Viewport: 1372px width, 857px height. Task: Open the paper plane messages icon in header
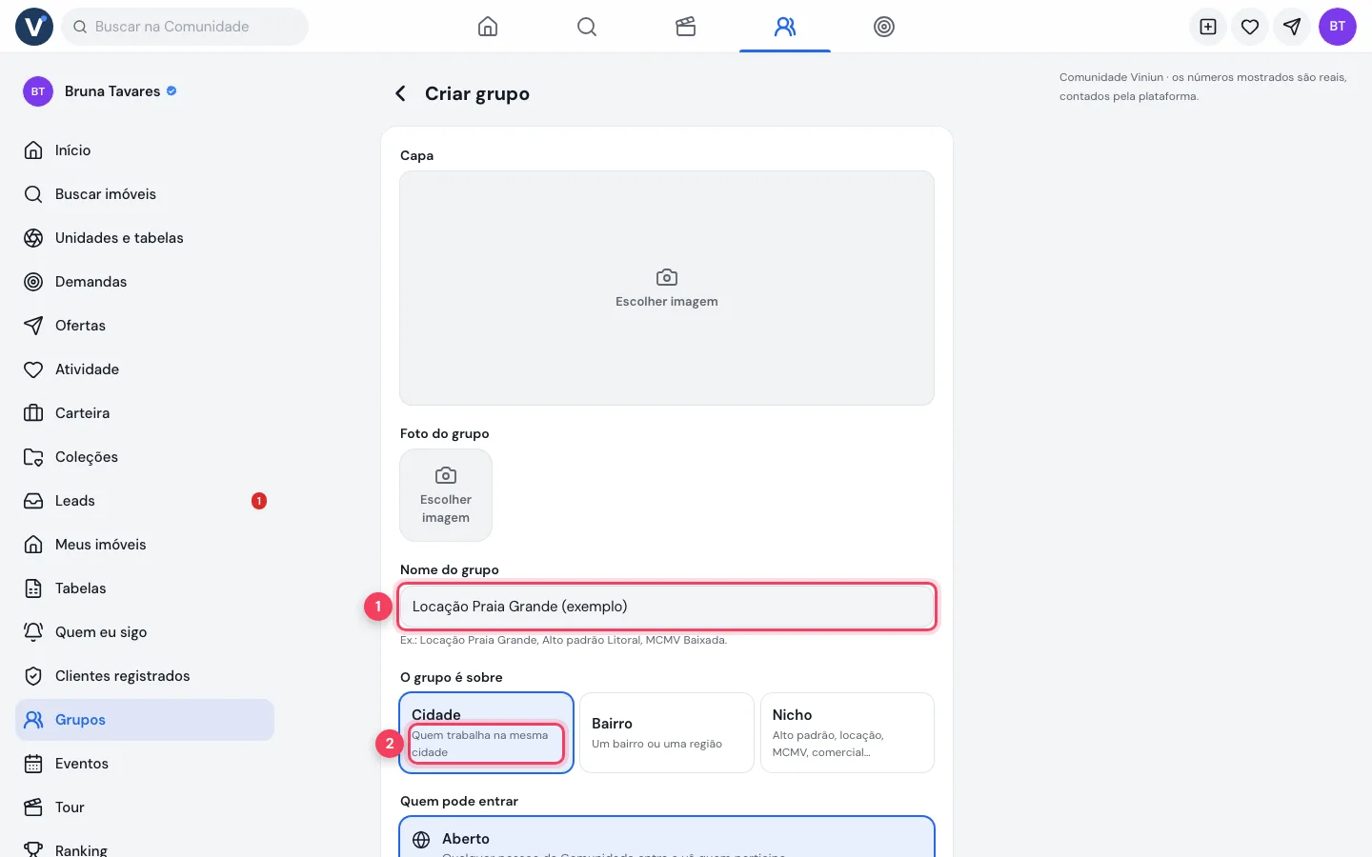(x=1292, y=27)
